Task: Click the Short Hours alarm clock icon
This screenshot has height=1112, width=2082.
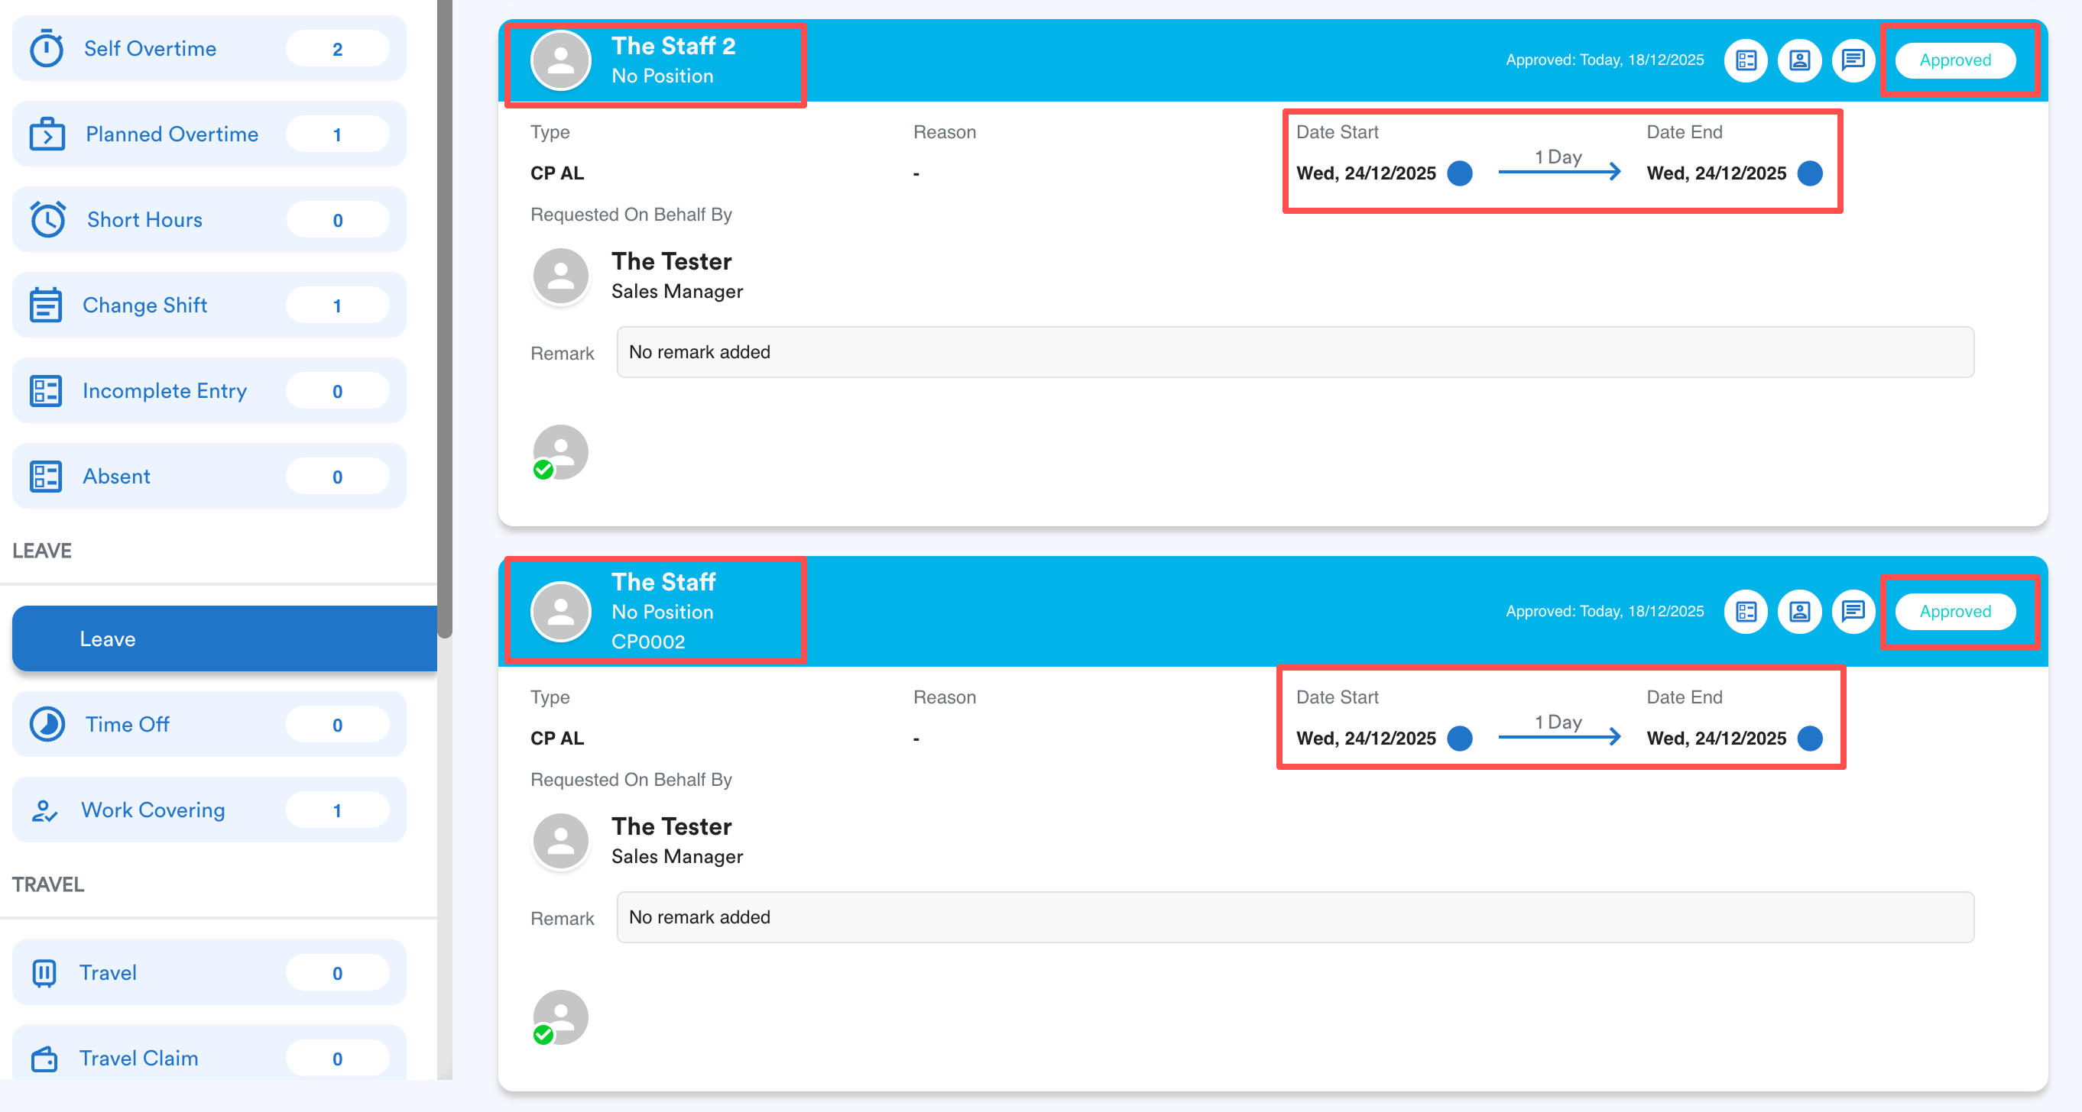Action: pos(47,220)
